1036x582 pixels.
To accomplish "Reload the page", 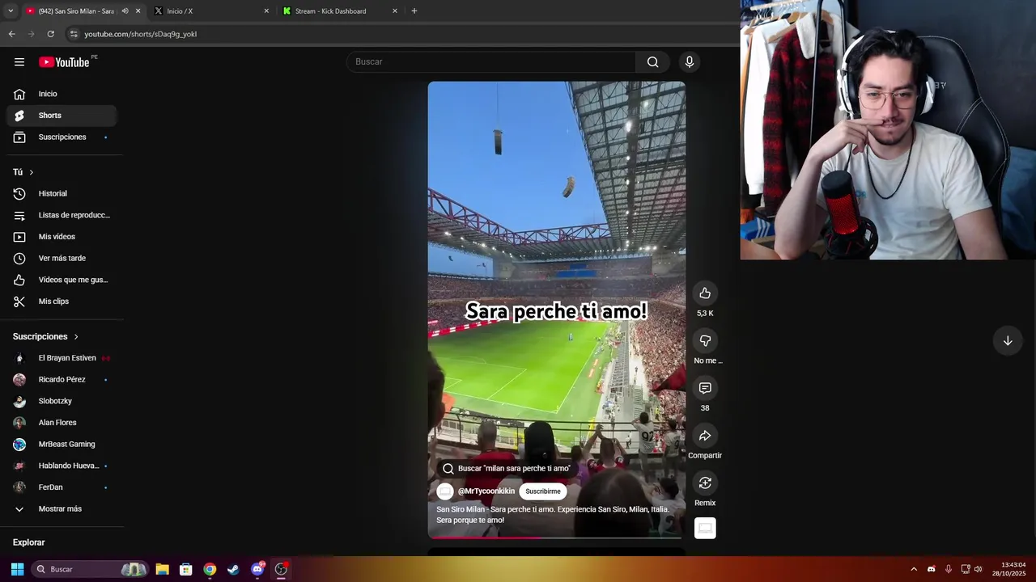I will 50,34.
